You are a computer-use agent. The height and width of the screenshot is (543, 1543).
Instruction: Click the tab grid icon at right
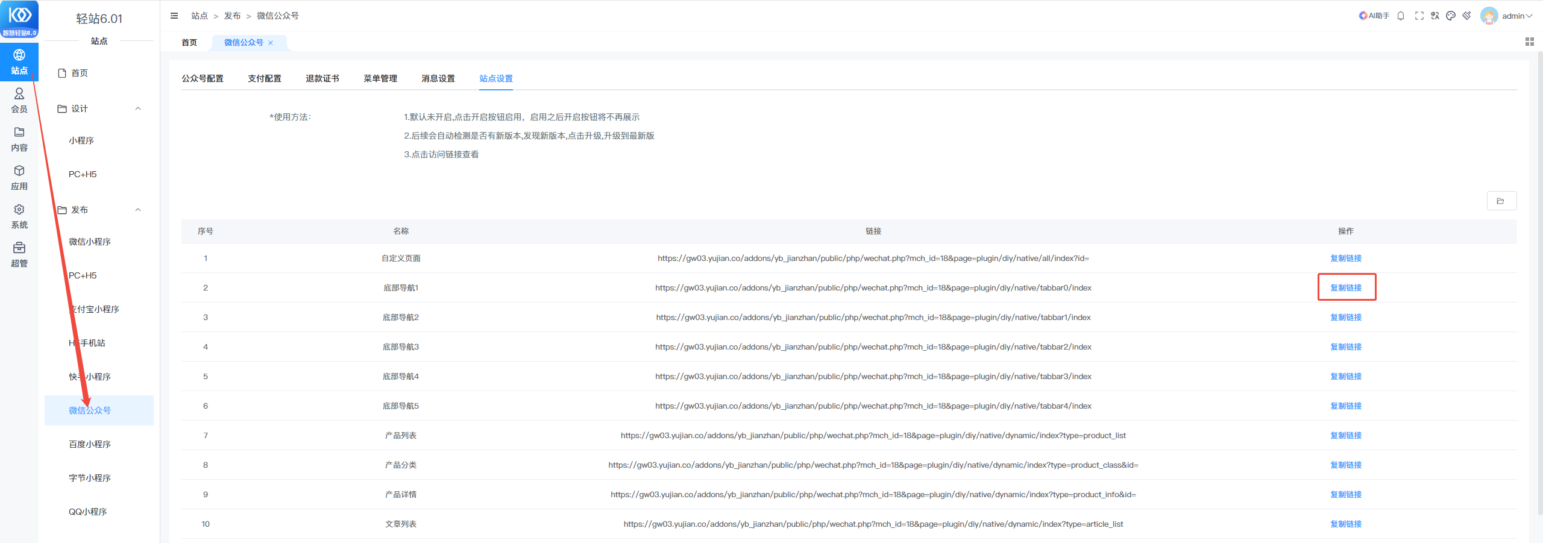[x=1529, y=42]
